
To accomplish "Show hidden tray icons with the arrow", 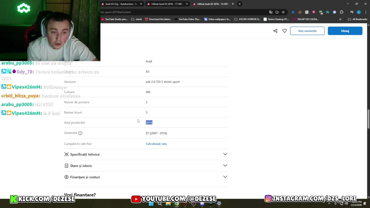I will tap(329, 203).
